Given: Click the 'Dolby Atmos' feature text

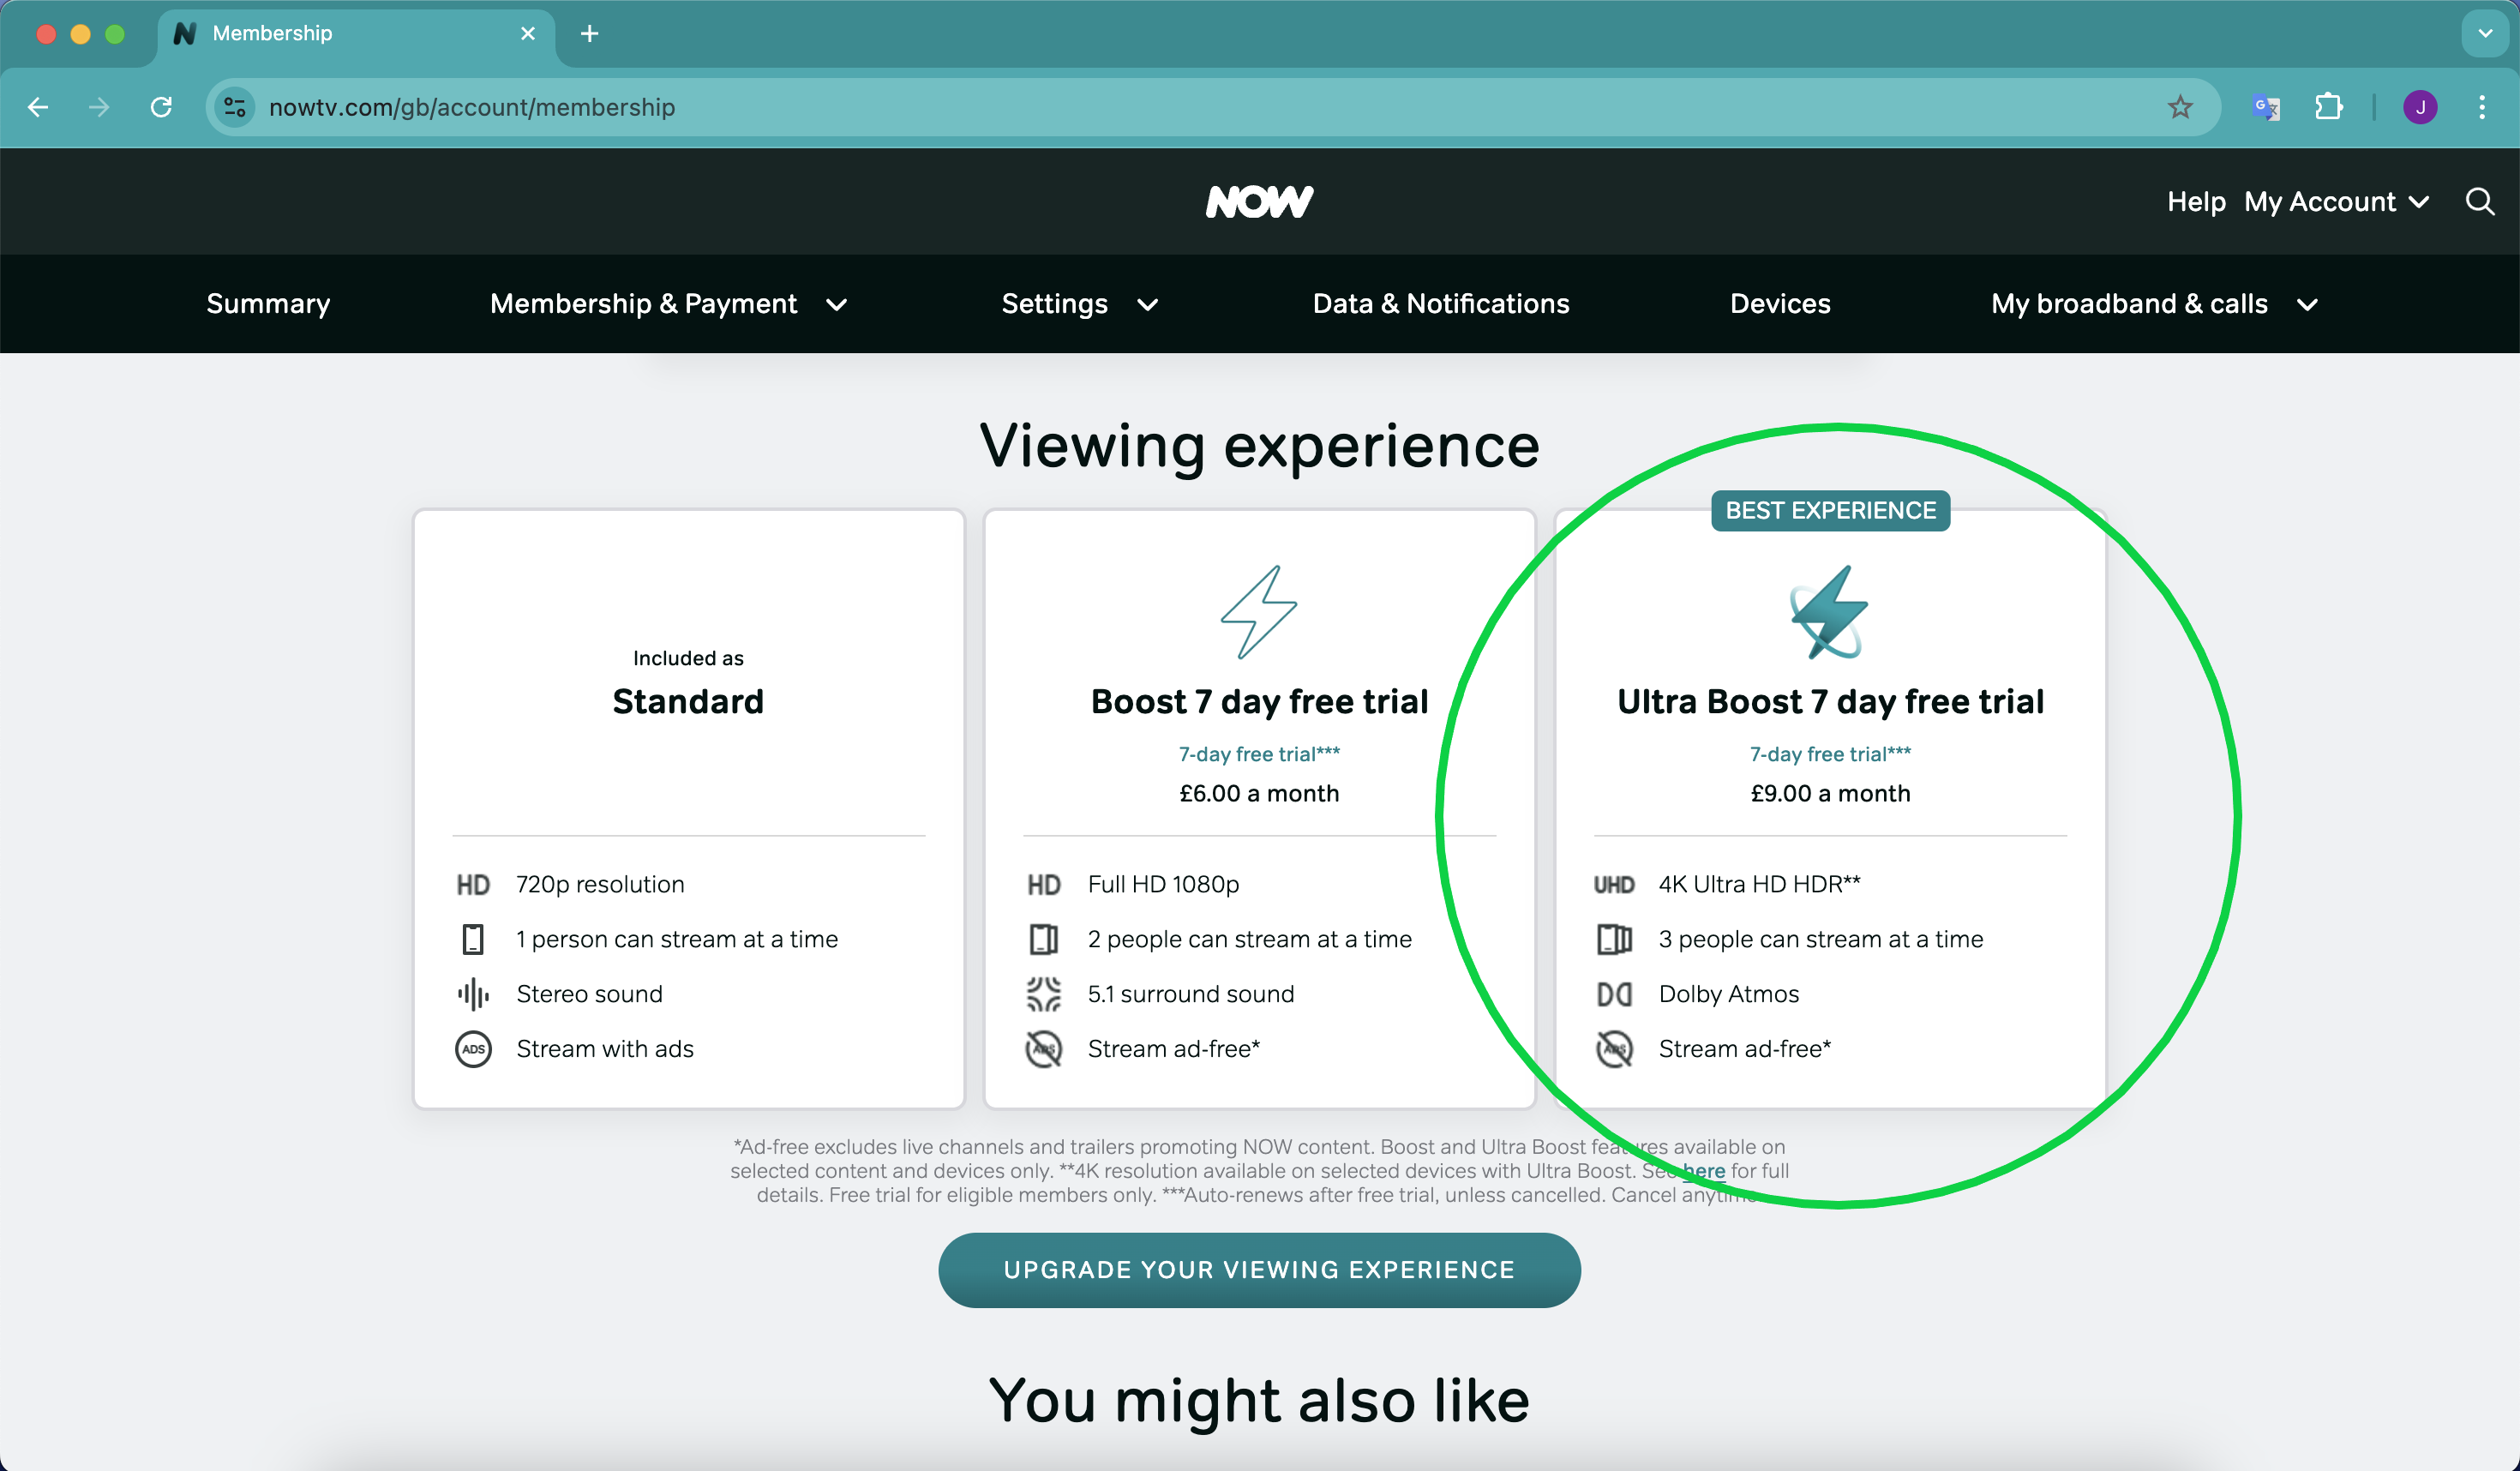Looking at the screenshot, I should point(1728,994).
